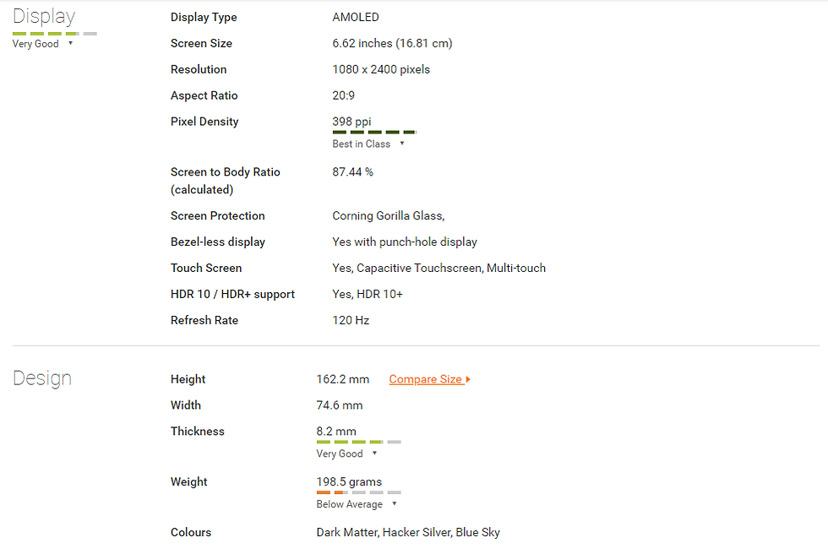Select the Design section heading

click(42, 378)
